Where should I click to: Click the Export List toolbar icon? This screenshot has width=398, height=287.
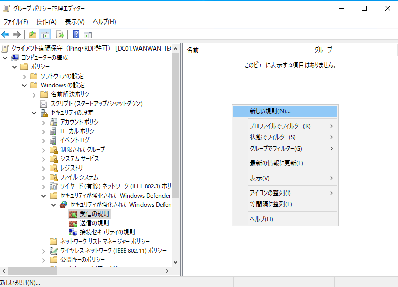(x=60, y=34)
